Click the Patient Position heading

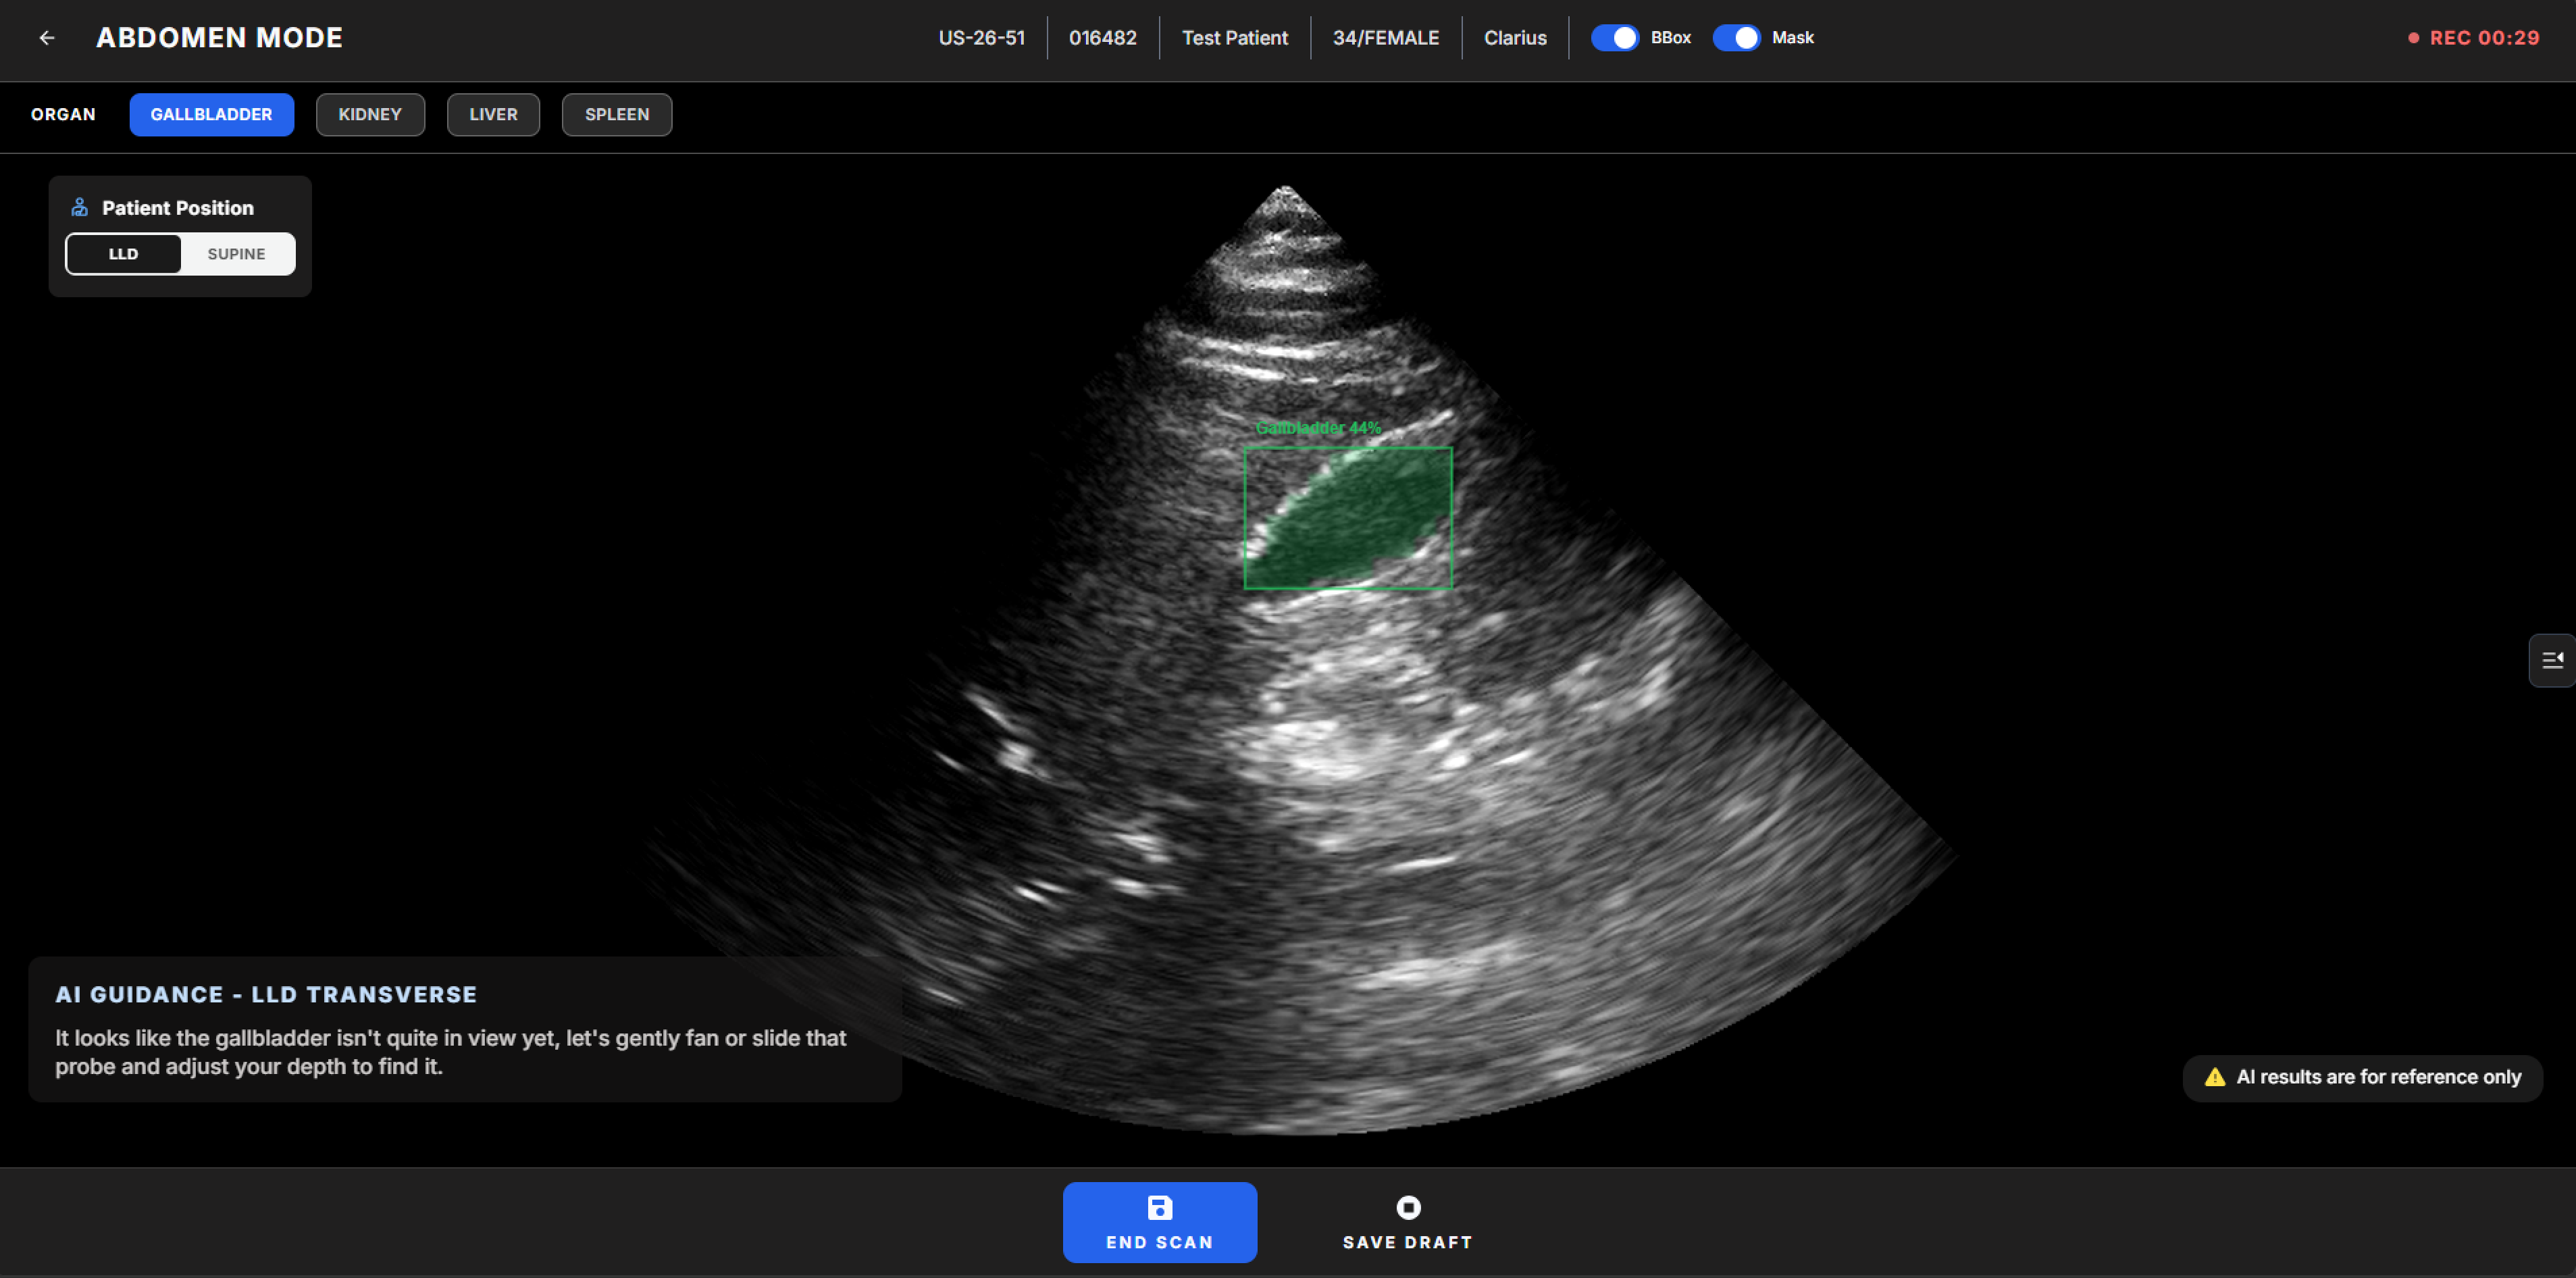coord(178,208)
